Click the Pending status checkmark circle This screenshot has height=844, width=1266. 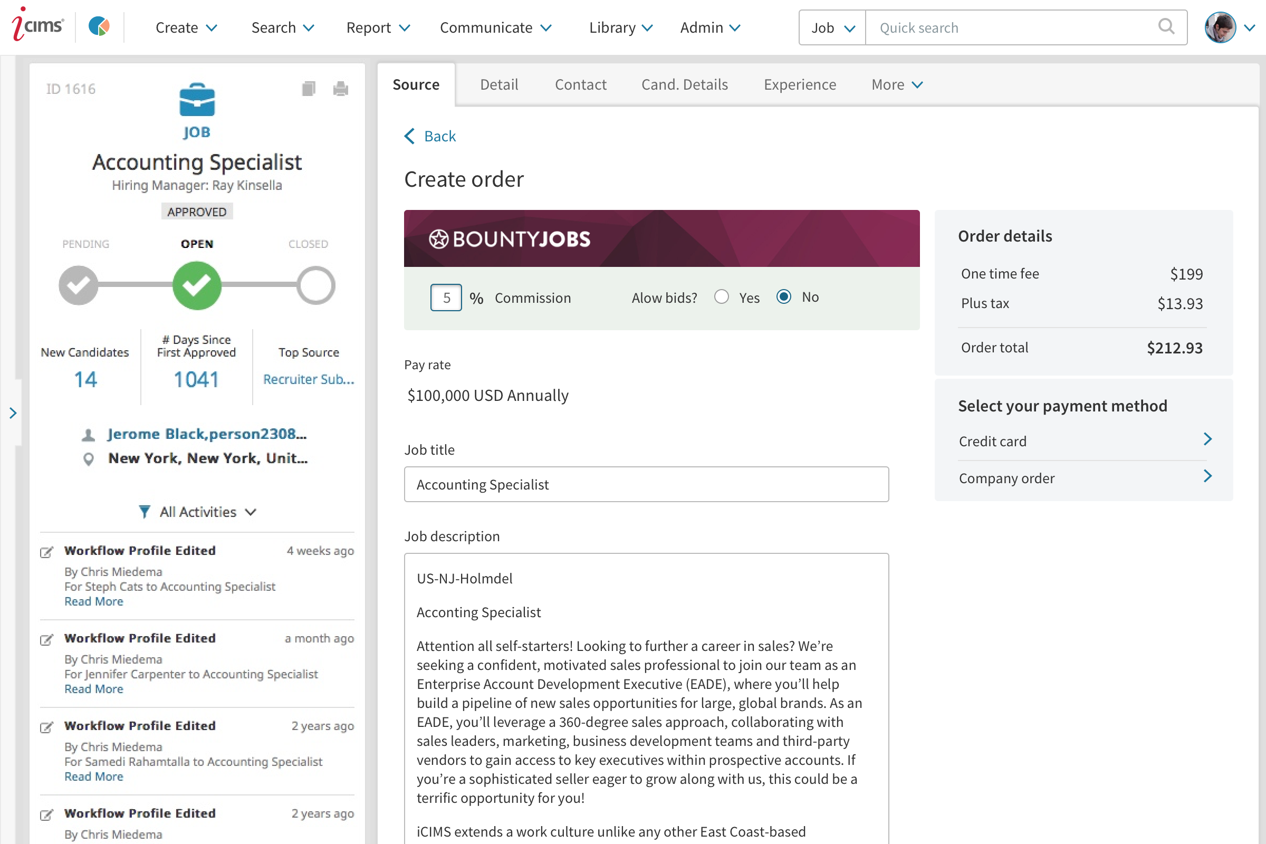coord(79,285)
